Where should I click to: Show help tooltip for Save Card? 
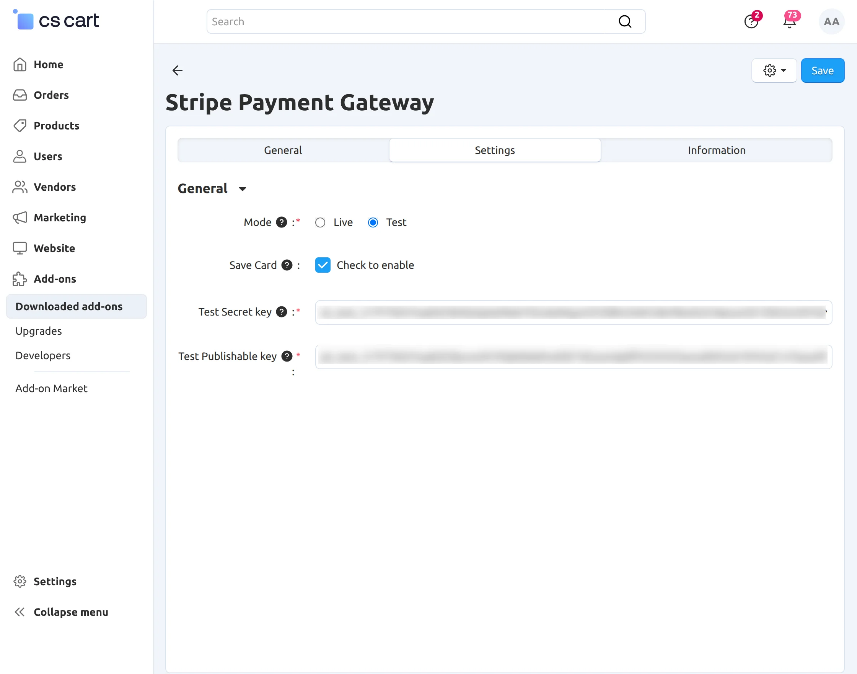click(287, 265)
